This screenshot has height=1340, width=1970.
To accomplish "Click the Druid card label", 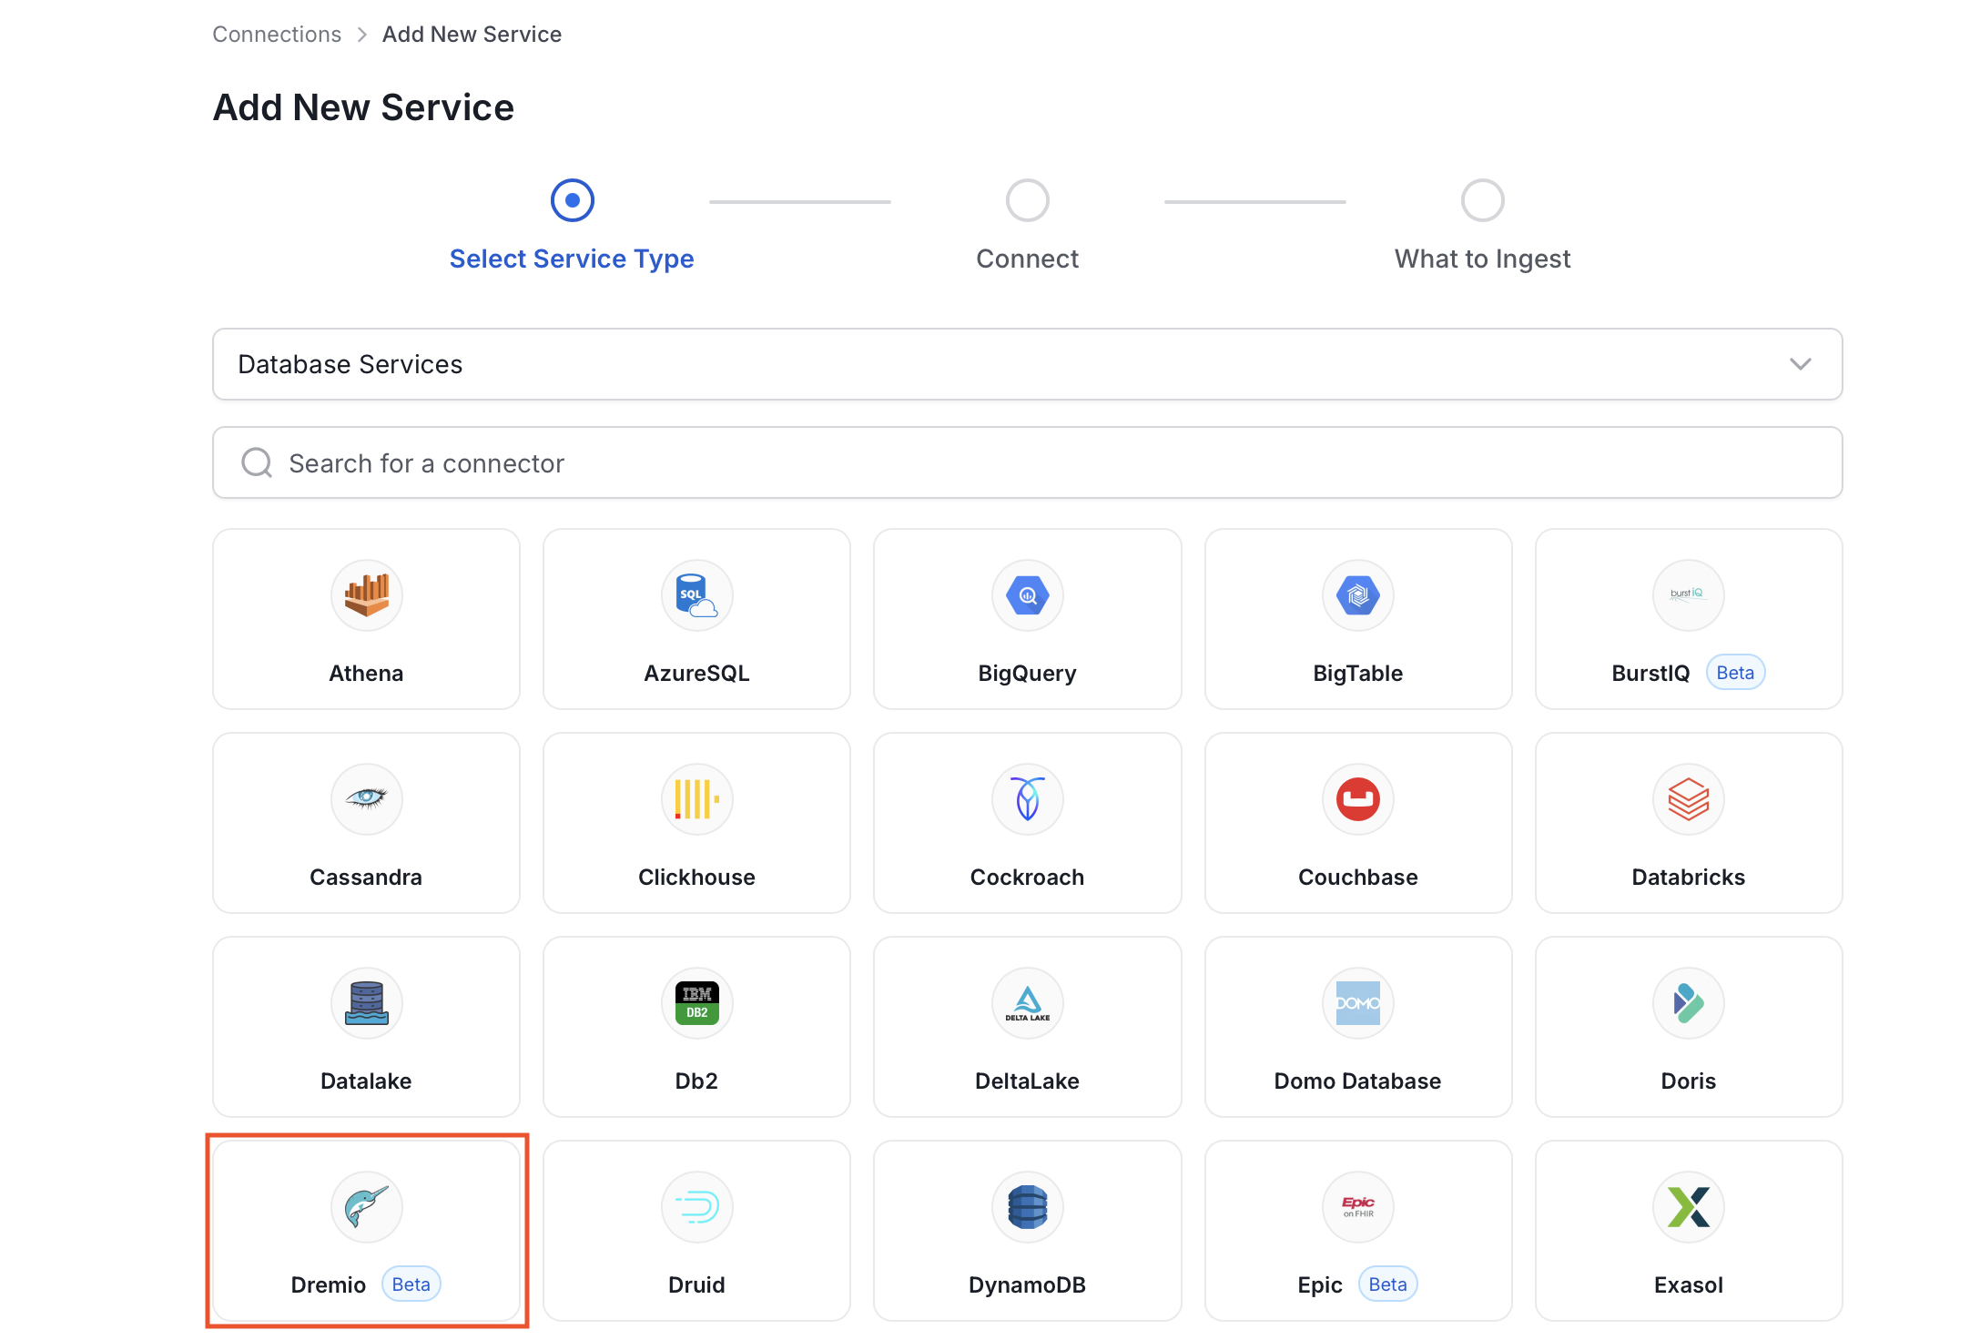I will point(696,1285).
